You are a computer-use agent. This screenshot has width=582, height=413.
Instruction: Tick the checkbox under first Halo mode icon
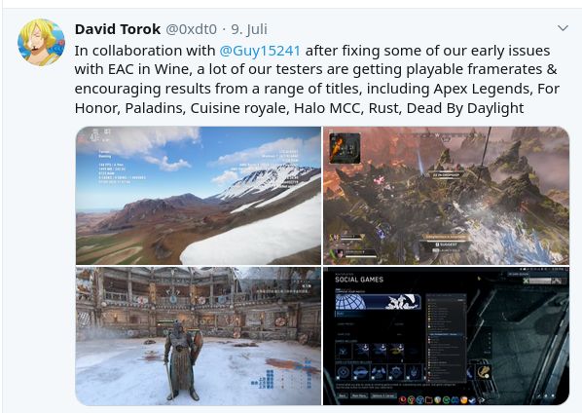pyautogui.click(x=338, y=378)
